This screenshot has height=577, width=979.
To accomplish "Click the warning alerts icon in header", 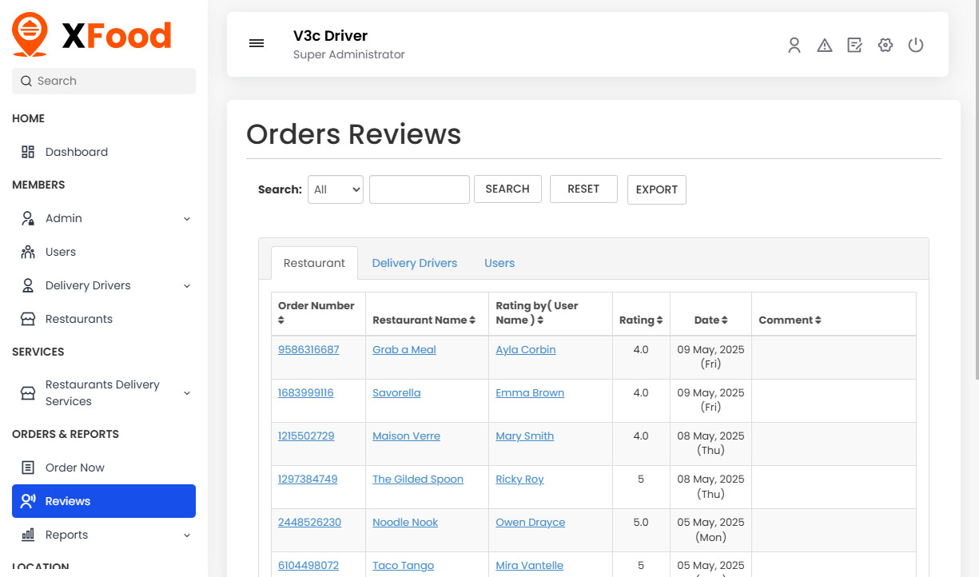I will (x=825, y=46).
